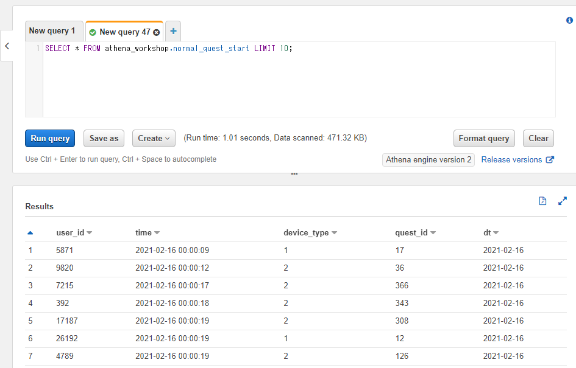Switch to New query 1 tab

54,31
